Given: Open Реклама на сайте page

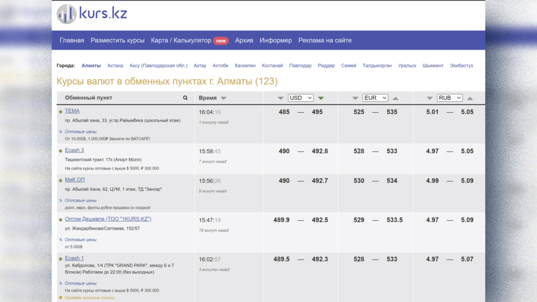Looking at the screenshot, I should pyautogui.click(x=325, y=40).
